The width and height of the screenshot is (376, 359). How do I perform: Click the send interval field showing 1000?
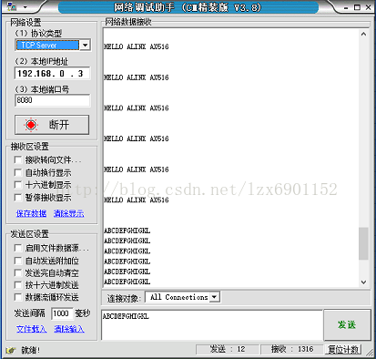pos(62,313)
